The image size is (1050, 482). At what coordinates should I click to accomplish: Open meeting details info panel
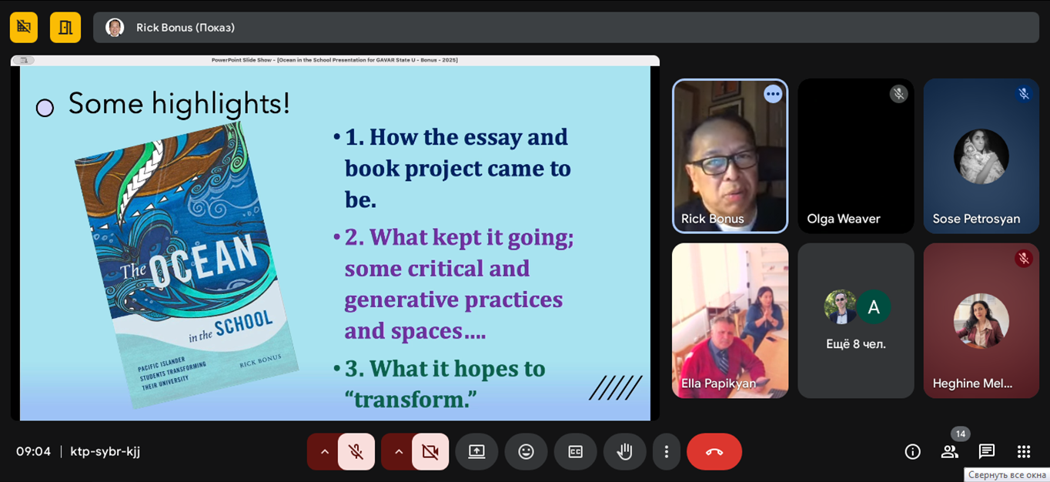(x=912, y=452)
